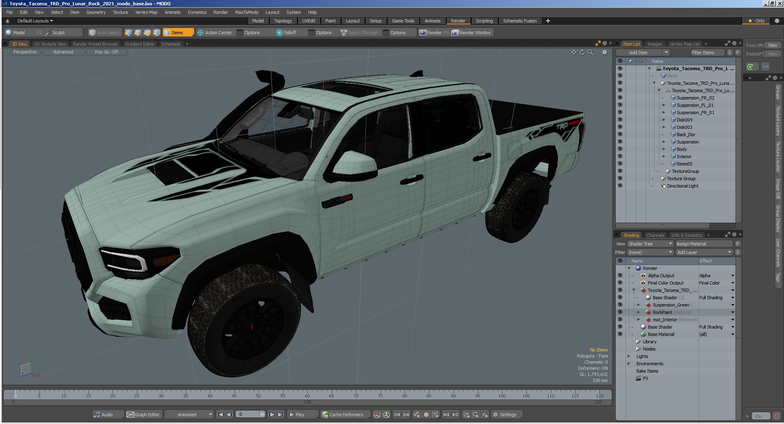
Task: Open the 3D viewport gear settings icon
Action: coord(605,52)
